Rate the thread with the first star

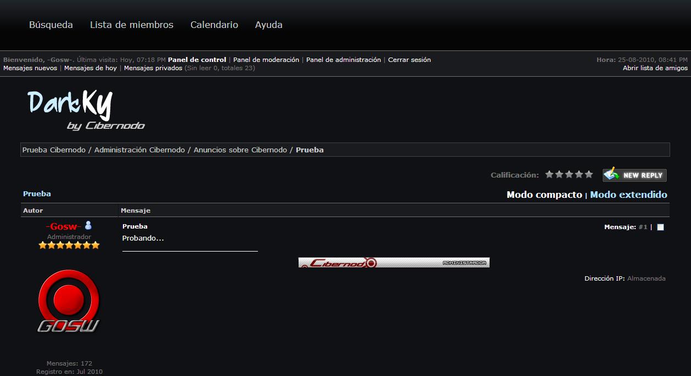tap(549, 174)
